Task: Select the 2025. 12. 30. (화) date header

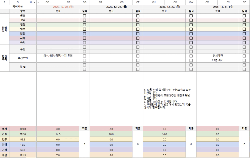Action: pos(169,7)
